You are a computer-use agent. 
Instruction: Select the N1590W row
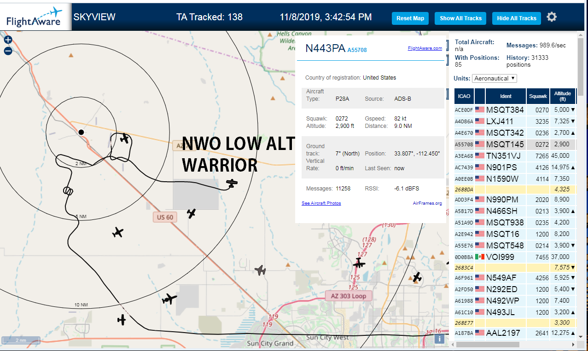[x=515, y=178]
